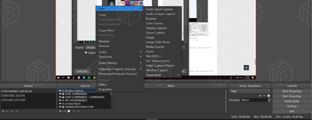Decrease Duration with stepper down arrow
The image size is (312, 120).
coord(269,101)
